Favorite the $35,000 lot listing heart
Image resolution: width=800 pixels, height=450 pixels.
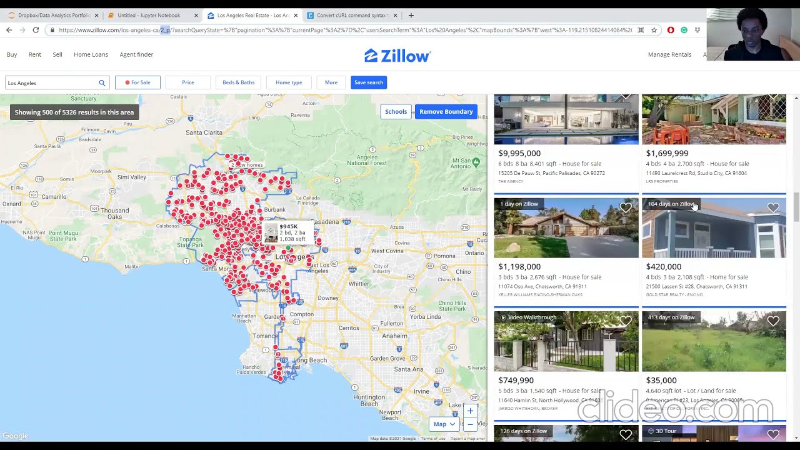[773, 321]
